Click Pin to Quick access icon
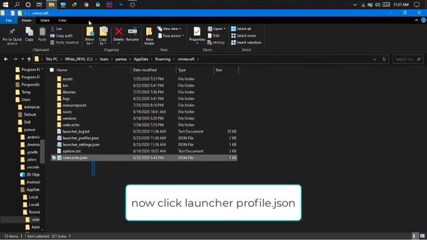The height and width of the screenshot is (240, 427). point(12,32)
